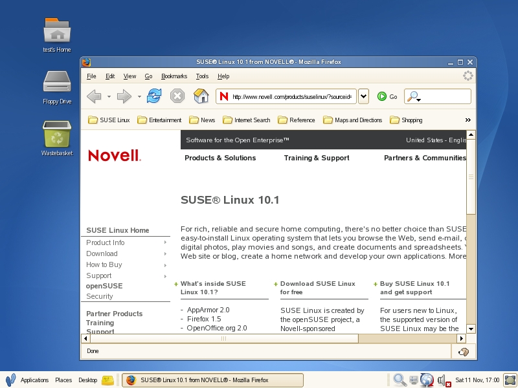The height and width of the screenshot is (388, 518).
Task: Open the Applications menu in panel
Action: (34, 380)
